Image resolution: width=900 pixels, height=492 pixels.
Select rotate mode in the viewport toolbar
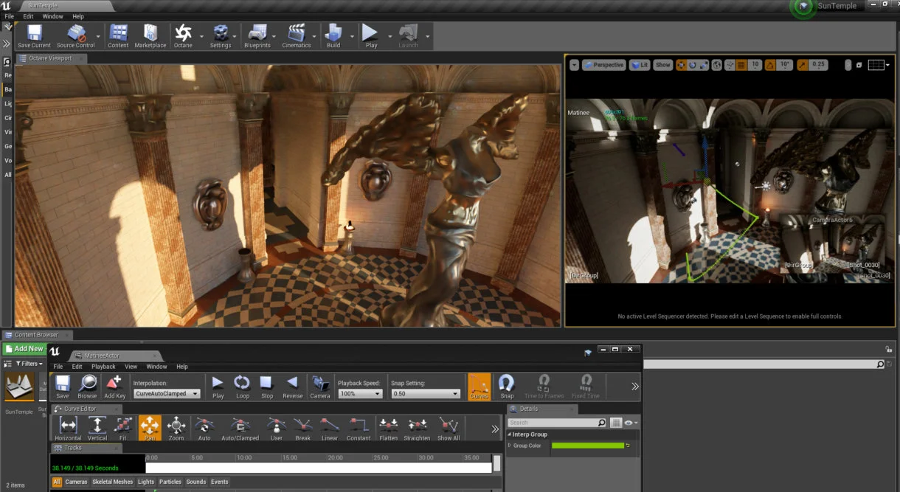692,65
